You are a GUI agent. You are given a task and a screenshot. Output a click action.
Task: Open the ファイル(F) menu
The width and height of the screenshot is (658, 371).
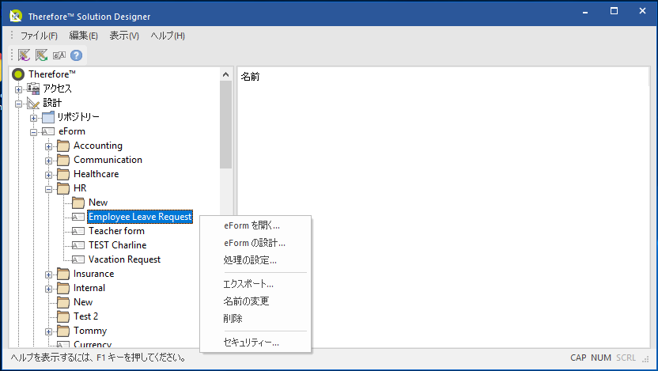tap(39, 36)
